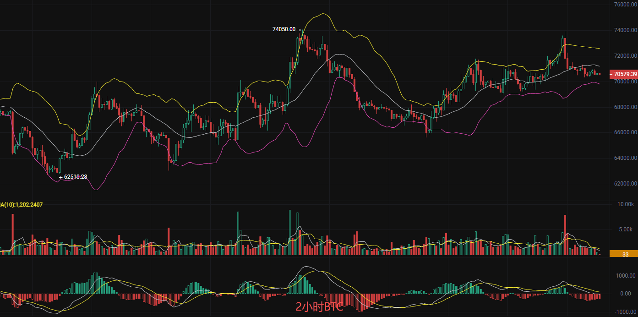Click the 74050.00 high price label
The height and width of the screenshot is (317, 638).
coord(284,29)
